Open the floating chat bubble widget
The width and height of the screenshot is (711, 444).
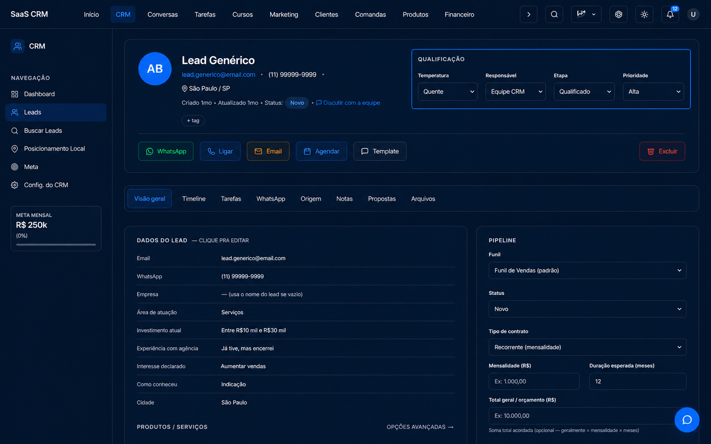687,420
